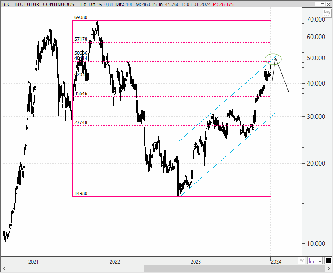Click the 30.000 price axis label

(x=316, y=117)
